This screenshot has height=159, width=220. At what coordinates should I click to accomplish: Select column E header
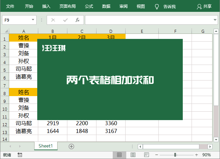coord(142,31)
